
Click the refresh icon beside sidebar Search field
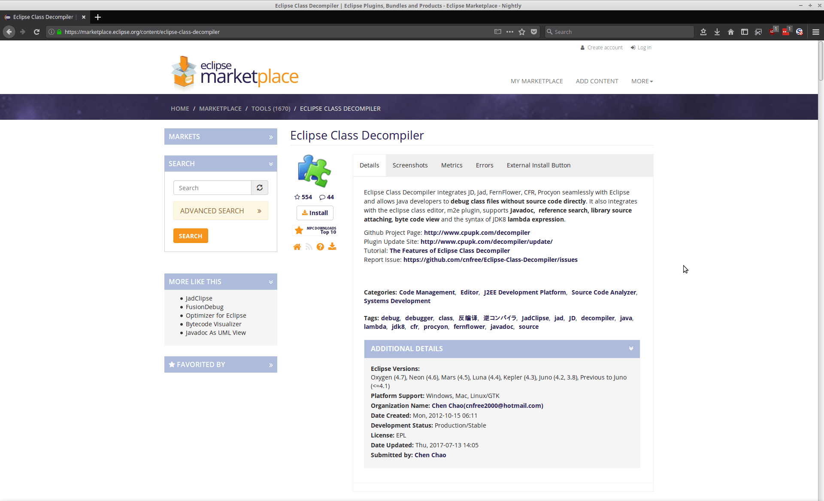(x=260, y=188)
